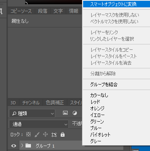This screenshot has width=150, height=151.
Task: Switch to the 情報 tab
Action: click(x=73, y=11)
